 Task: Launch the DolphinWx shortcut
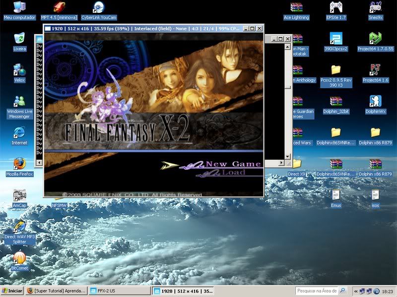[x=375, y=101]
